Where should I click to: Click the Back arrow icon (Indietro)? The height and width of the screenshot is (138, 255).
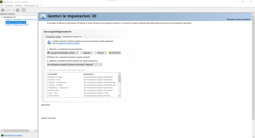point(3,10)
